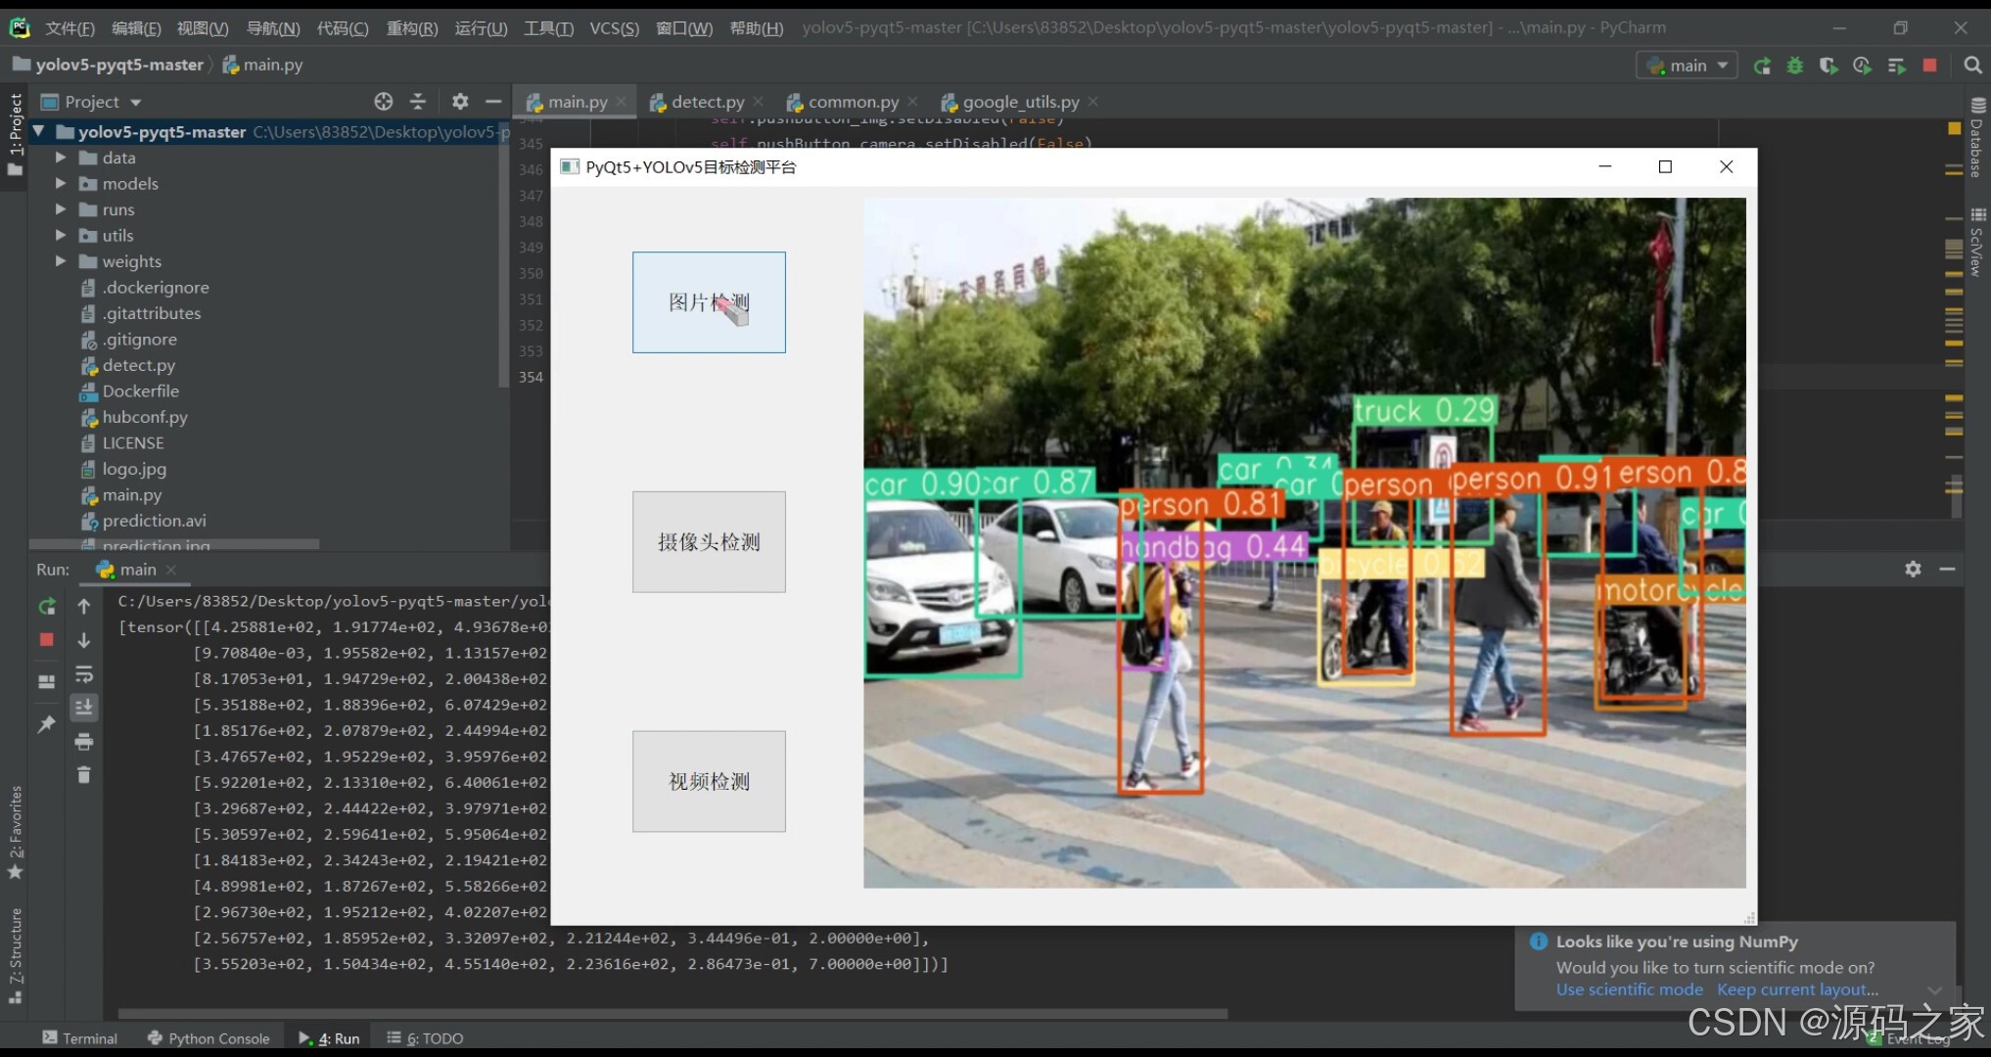
Task: Clear Run console output with trash icon
Action: pyautogui.click(x=84, y=775)
